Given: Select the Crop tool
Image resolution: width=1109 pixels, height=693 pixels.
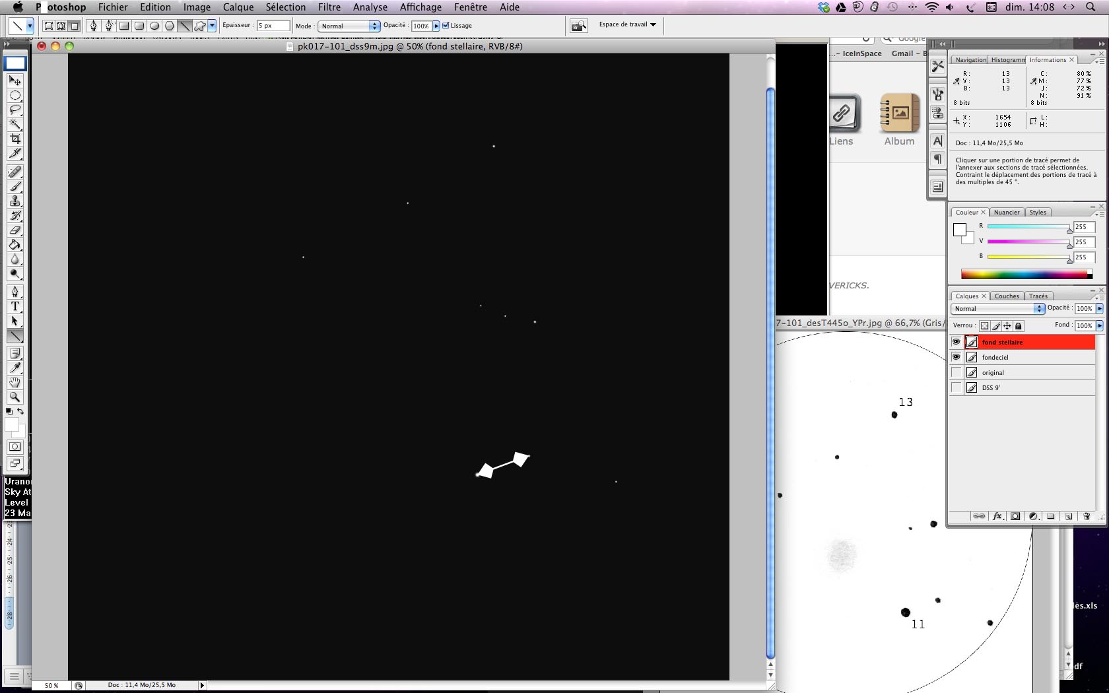Looking at the screenshot, I should pyautogui.click(x=15, y=139).
